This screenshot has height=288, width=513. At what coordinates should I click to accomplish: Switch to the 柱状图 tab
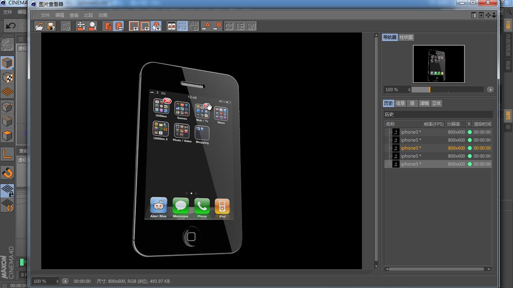406,37
